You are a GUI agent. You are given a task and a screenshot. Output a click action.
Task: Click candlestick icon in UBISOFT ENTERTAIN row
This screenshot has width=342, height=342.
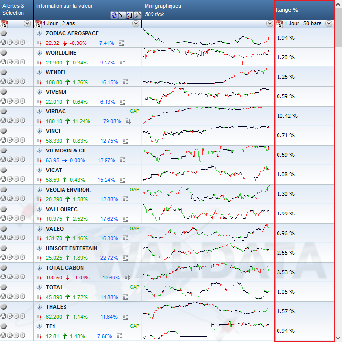[39, 258]
